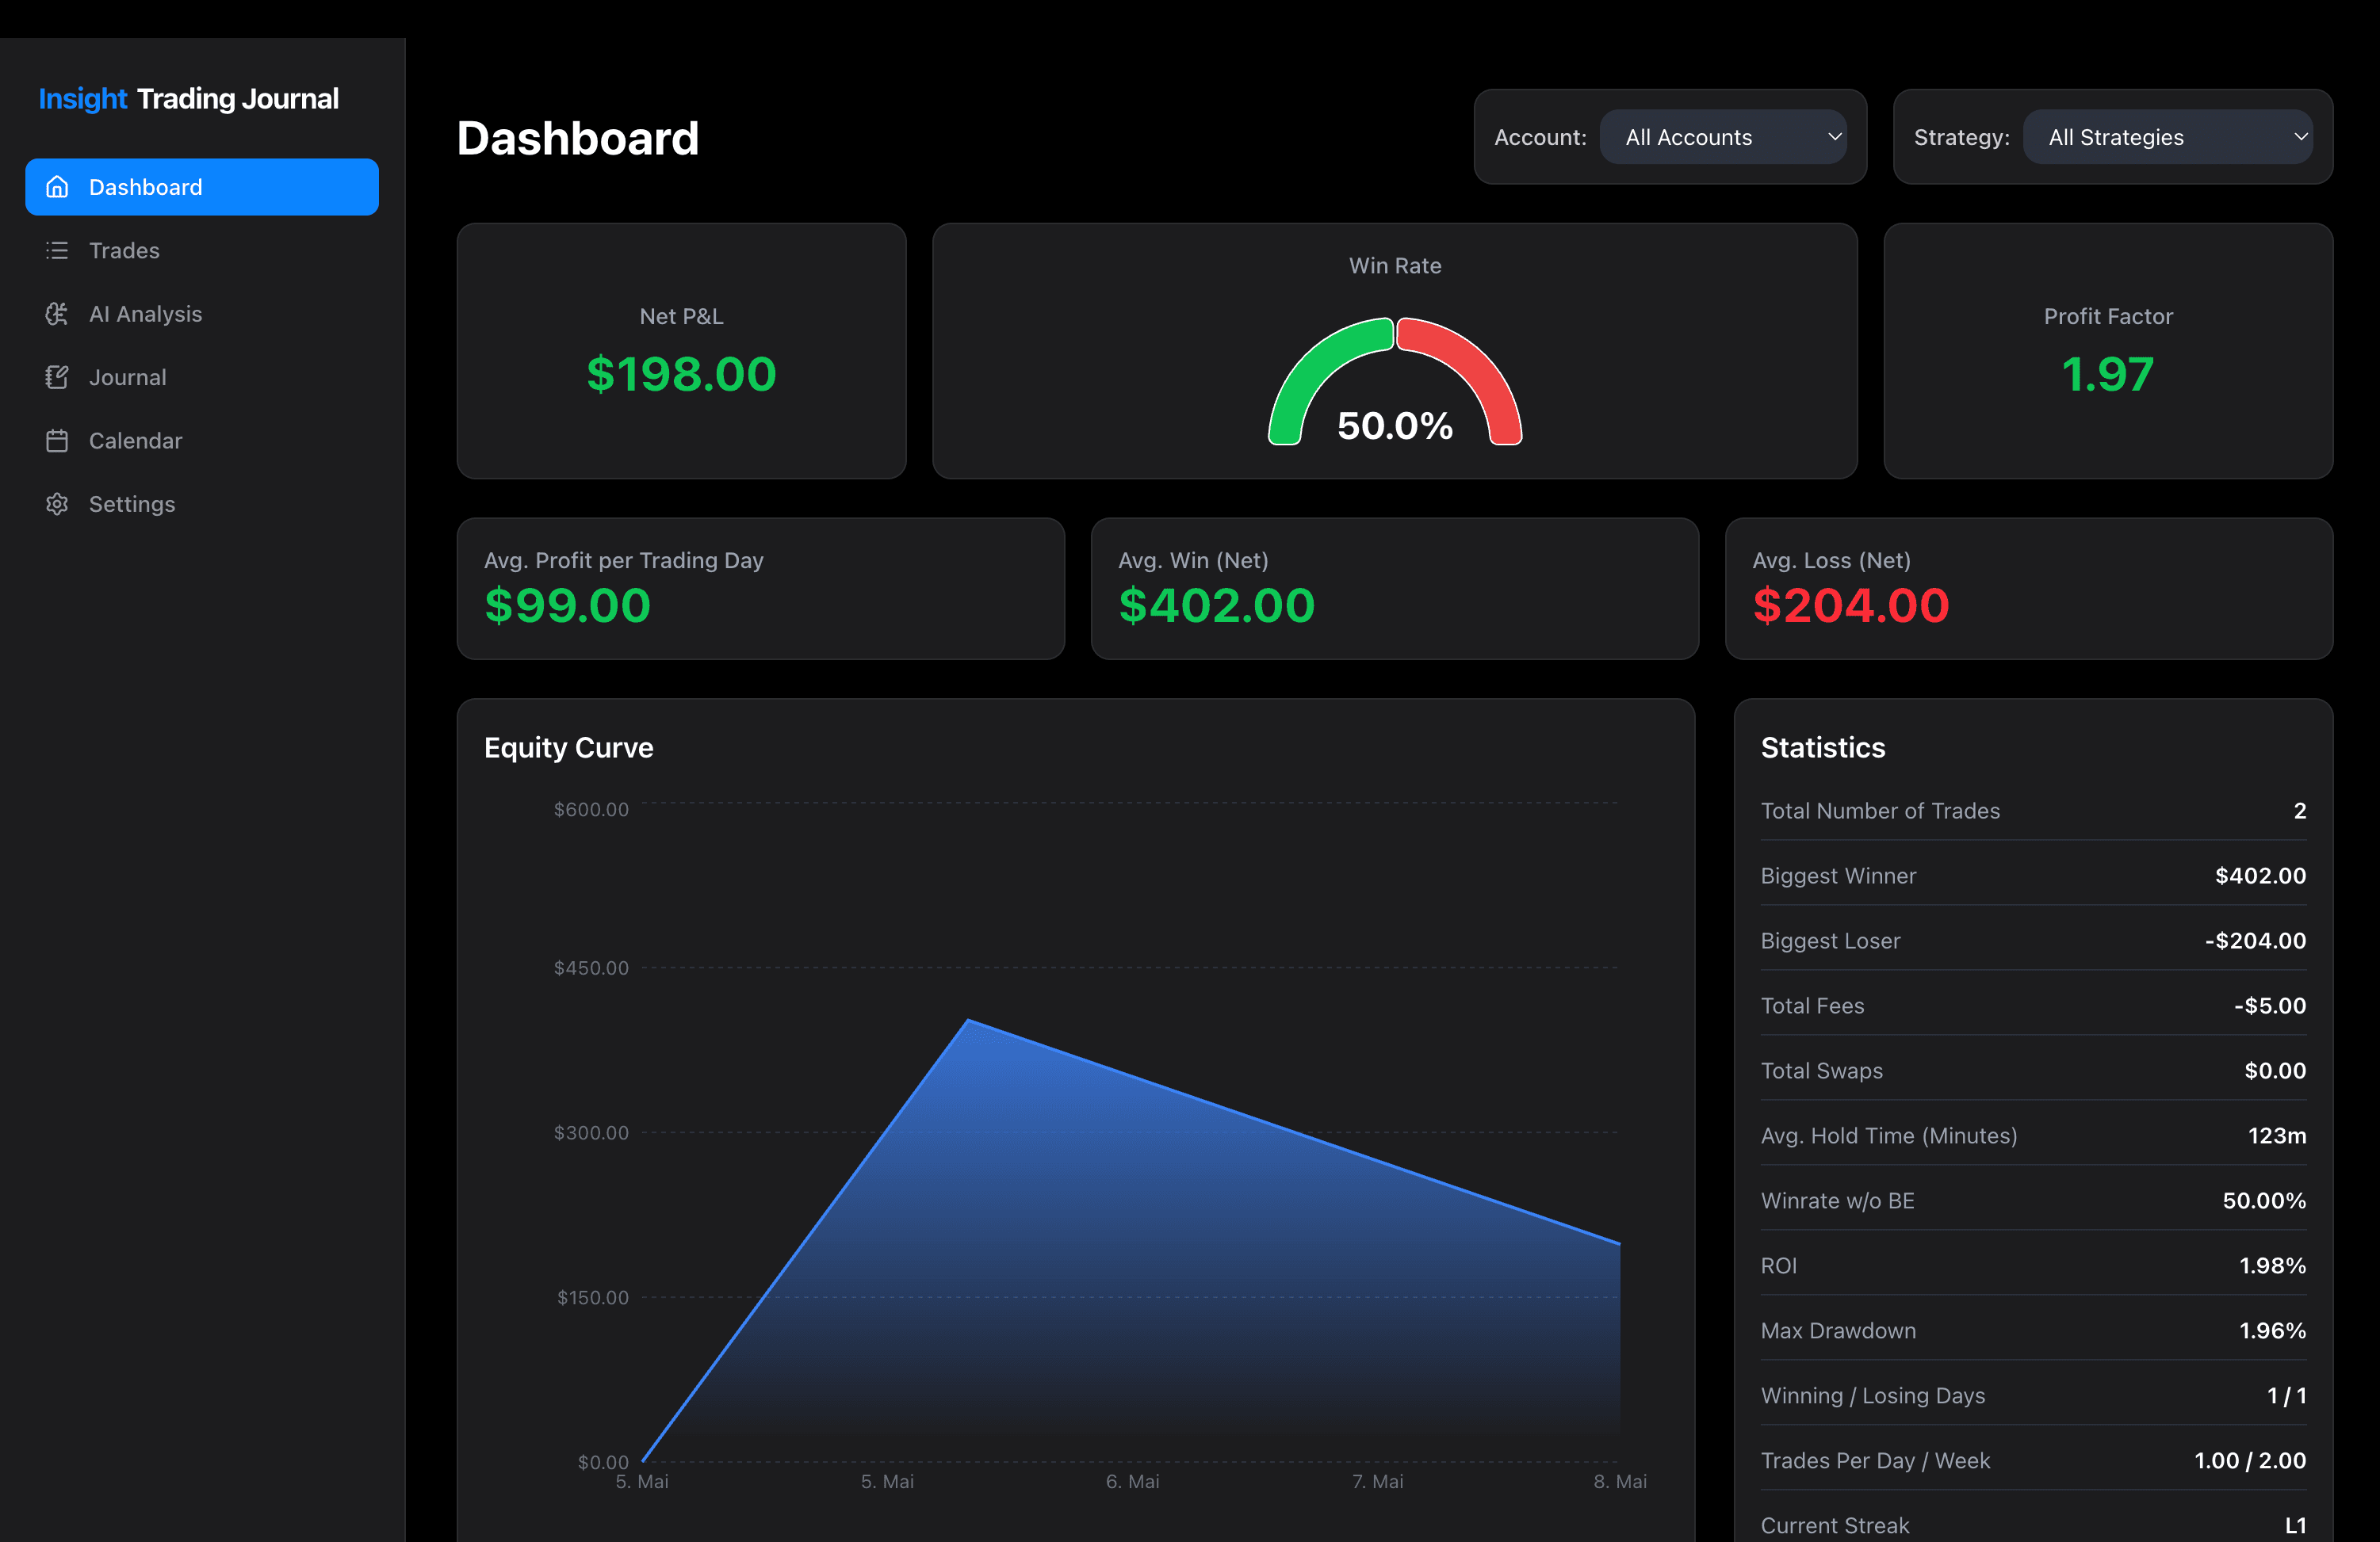This screenshot has width=2380, height=1542.
Task: Click the $150.00 y-axis label
Action: (x=592, y=1297)
